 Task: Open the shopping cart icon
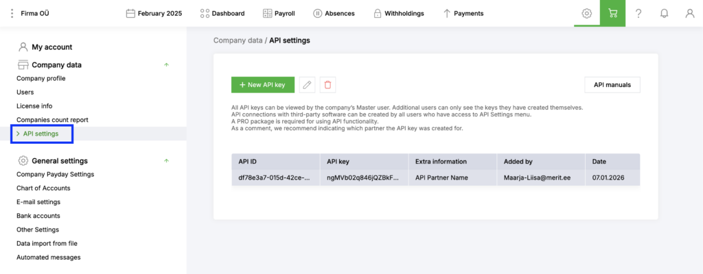(x=612, y=13)
